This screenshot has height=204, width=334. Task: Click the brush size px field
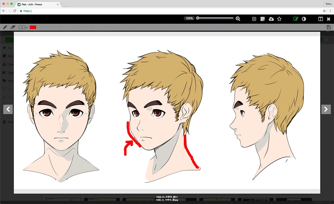coord(21,27)
